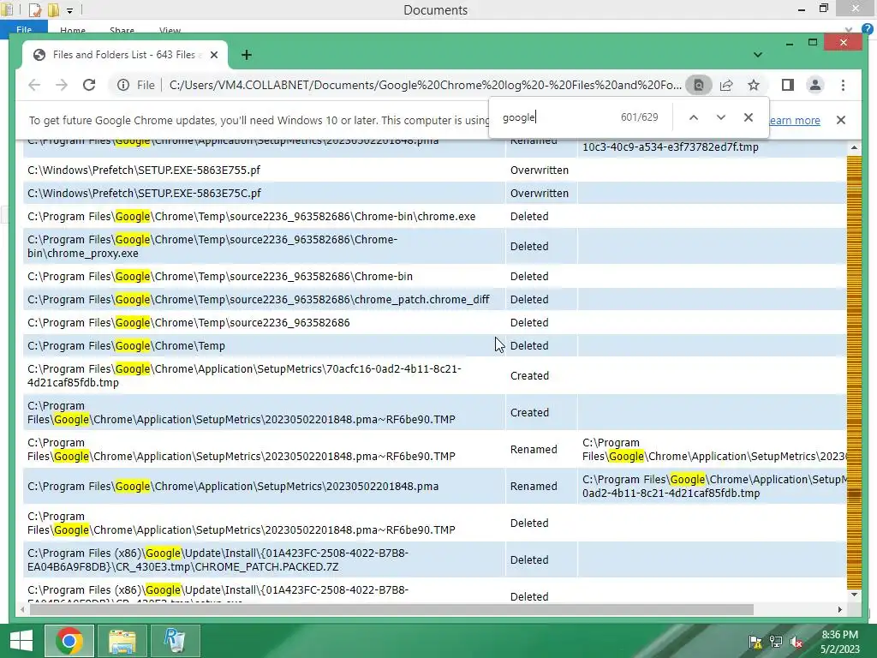Open the Chrome profile avatar menu
This screenshot has width=877, height=658.
pos(815,85)
